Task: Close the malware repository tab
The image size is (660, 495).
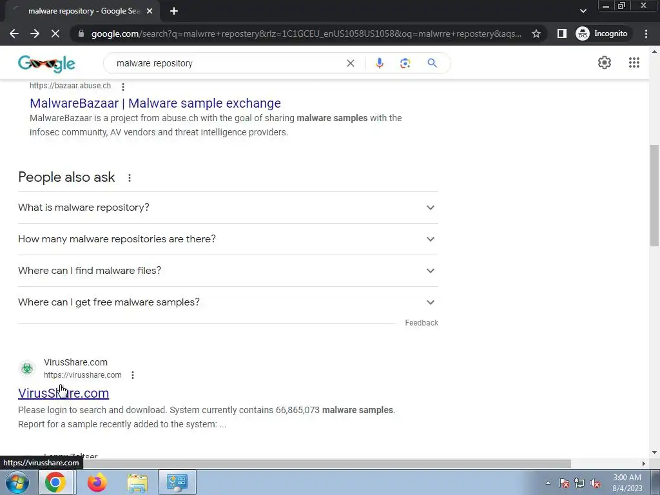Action: tap(149, 12)
